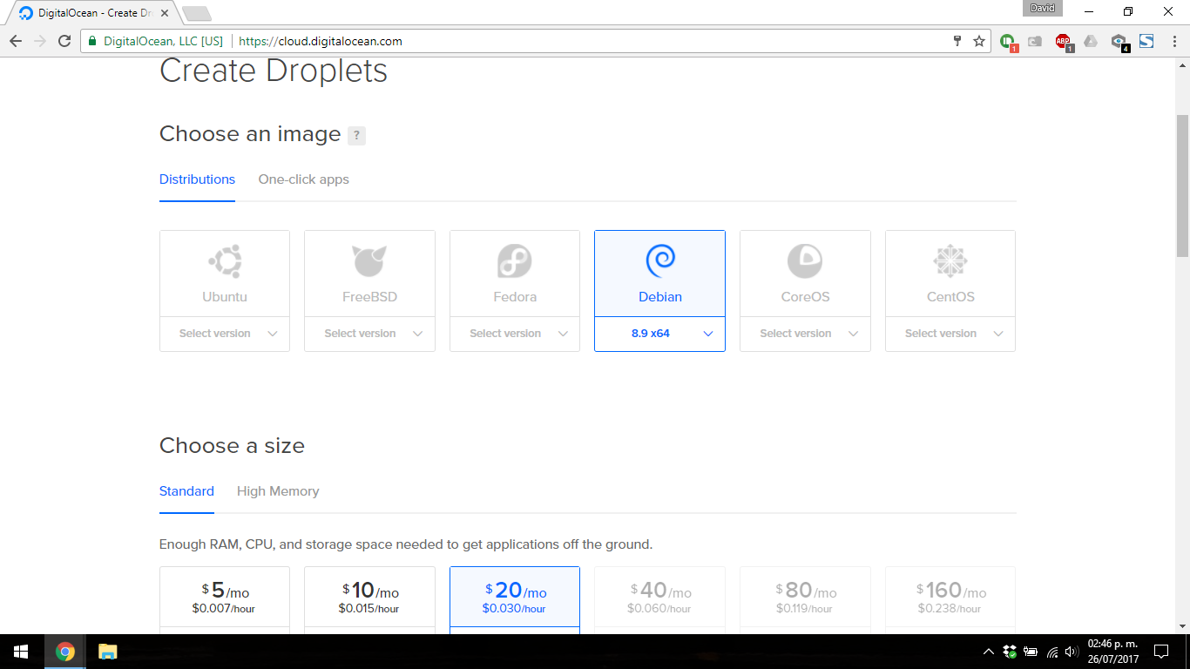Select the Ubuntu distribution logo
The height and width of the screenshot is (669, 1190).
(x=225, y=260)
